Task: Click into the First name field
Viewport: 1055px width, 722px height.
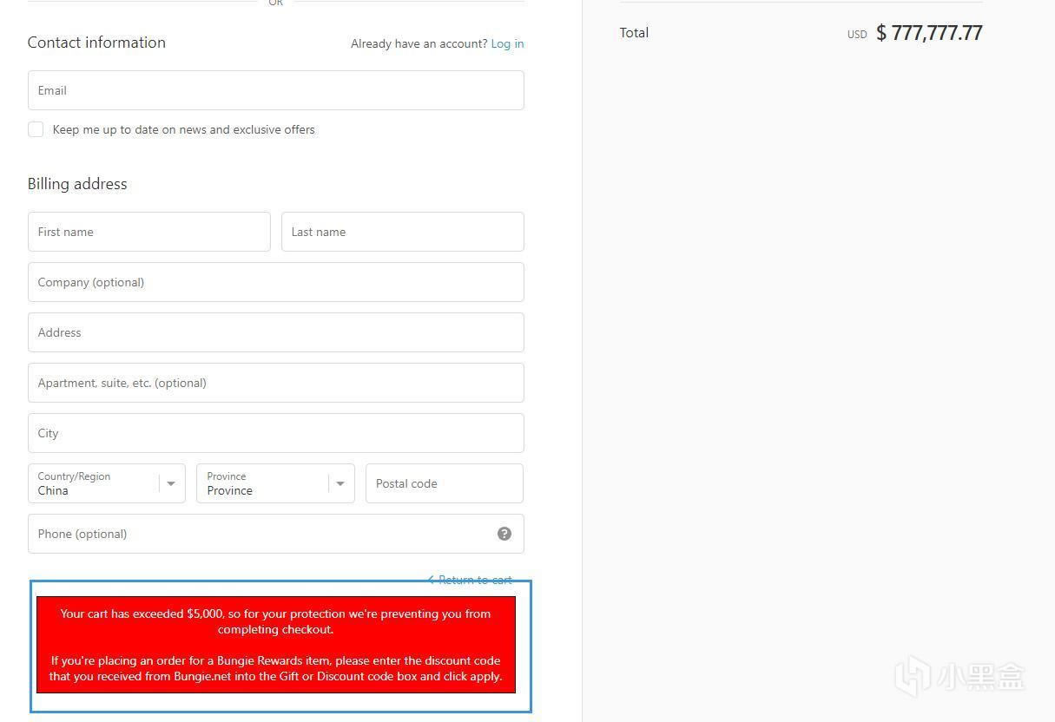Action: (x=148, y=232)
